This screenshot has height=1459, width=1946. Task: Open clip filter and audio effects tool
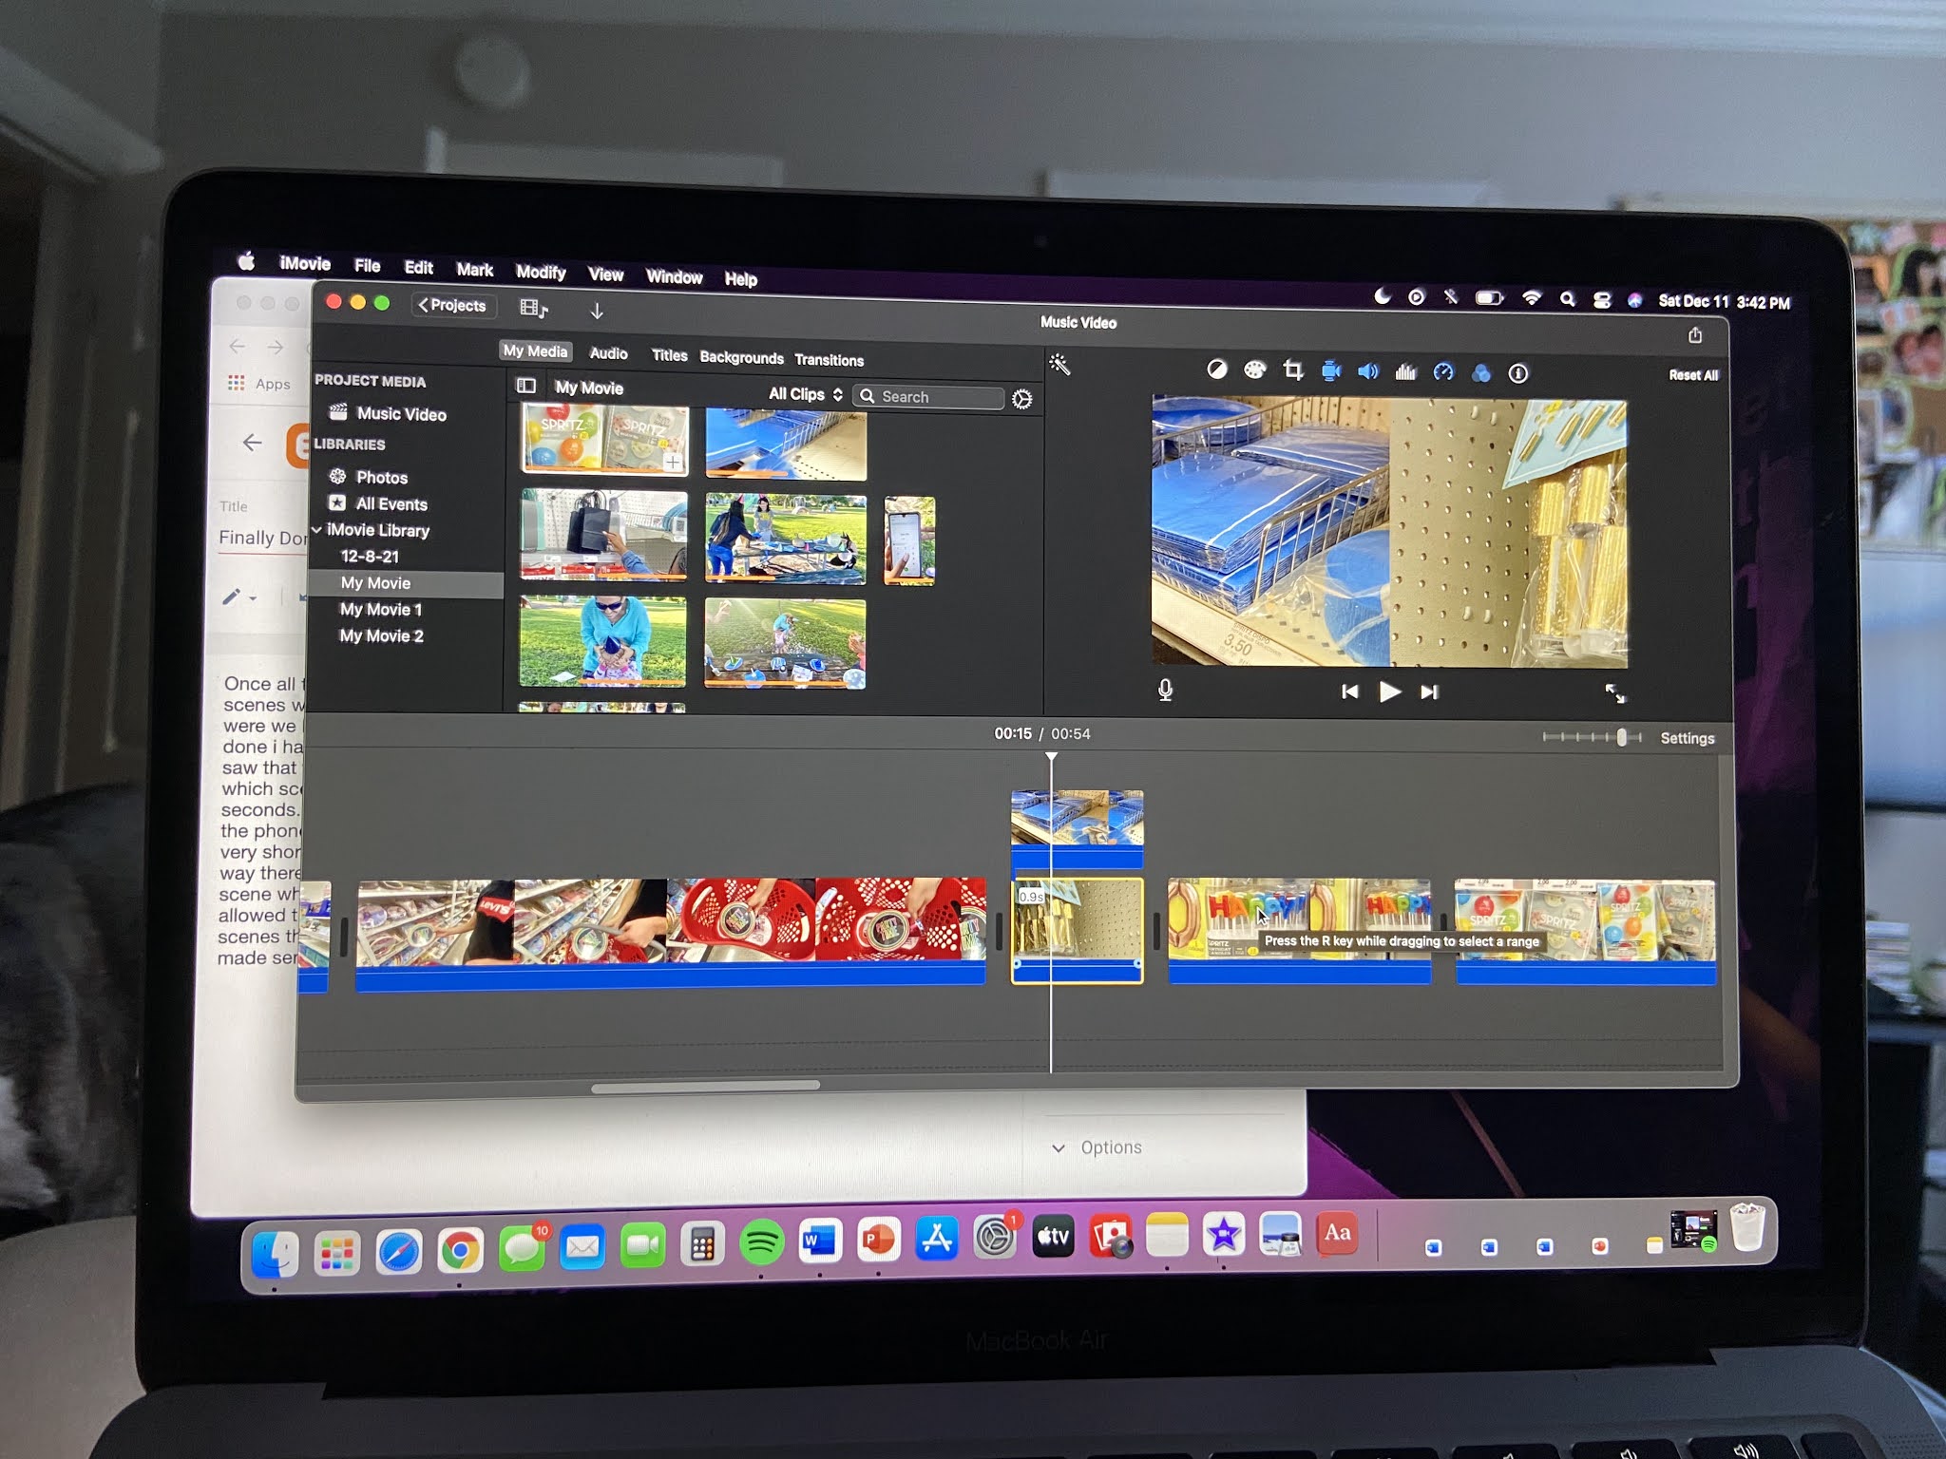(1480, 373)
